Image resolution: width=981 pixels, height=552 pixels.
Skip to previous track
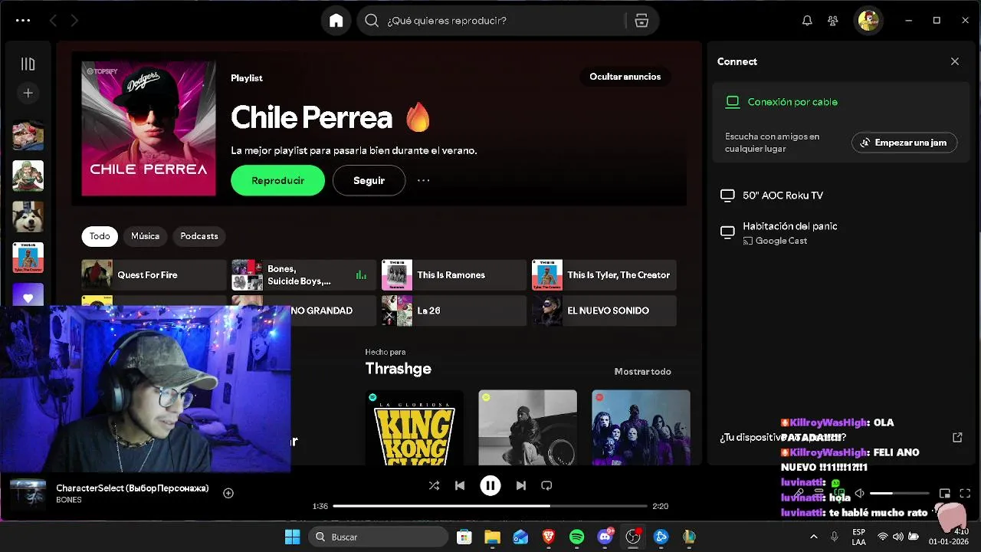460,485
